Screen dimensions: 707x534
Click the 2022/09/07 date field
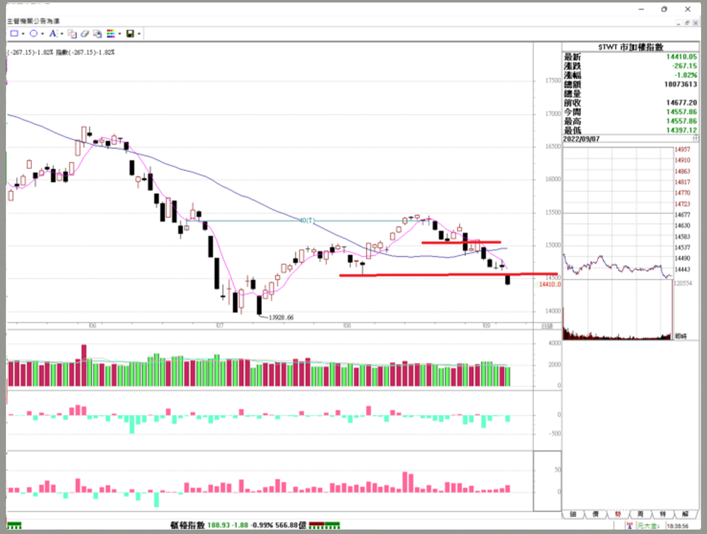581,139
